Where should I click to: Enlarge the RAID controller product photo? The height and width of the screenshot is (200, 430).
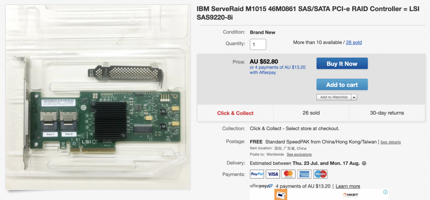[x=98, y=97]
